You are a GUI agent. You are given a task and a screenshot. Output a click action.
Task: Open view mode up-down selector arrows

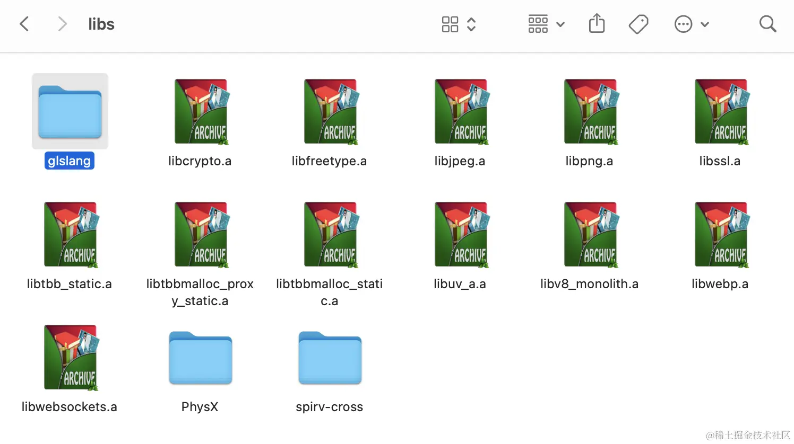471,24
